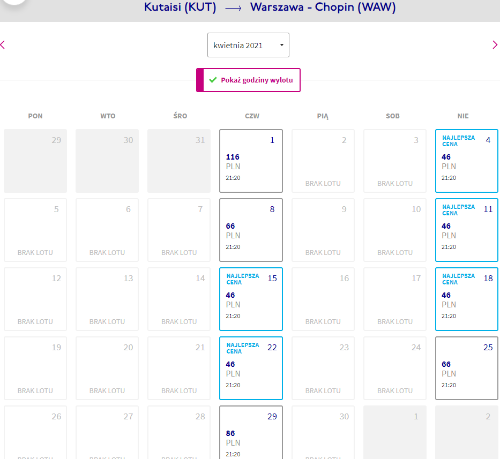This screenshot has width=500, height=459.
Task: Select April 22 best price flight
Action: [251, 368]
